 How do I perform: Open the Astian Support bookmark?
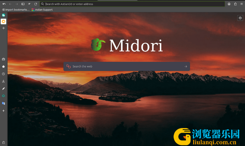tap(42, 10)
